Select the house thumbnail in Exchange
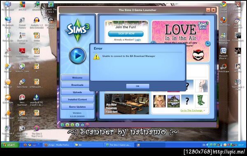247x156 pixels. [173, 101]
